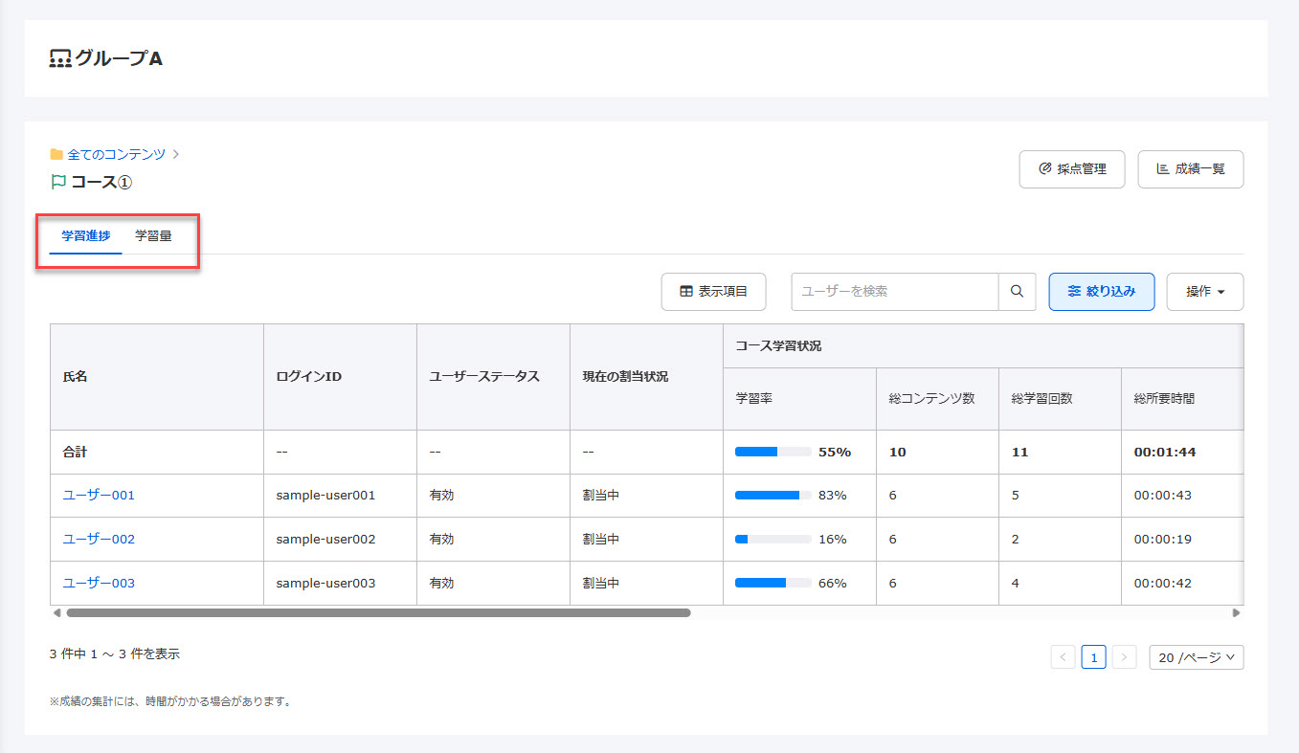Click the 00:00:19 time cell
1299x753 pixels.
pos(1182,540)
